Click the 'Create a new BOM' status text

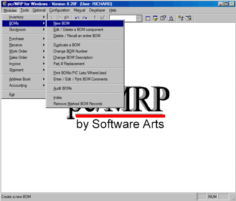[x=16, y=197]
